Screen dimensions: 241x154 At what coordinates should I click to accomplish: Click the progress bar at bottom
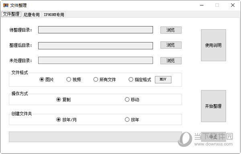point(95,137)
